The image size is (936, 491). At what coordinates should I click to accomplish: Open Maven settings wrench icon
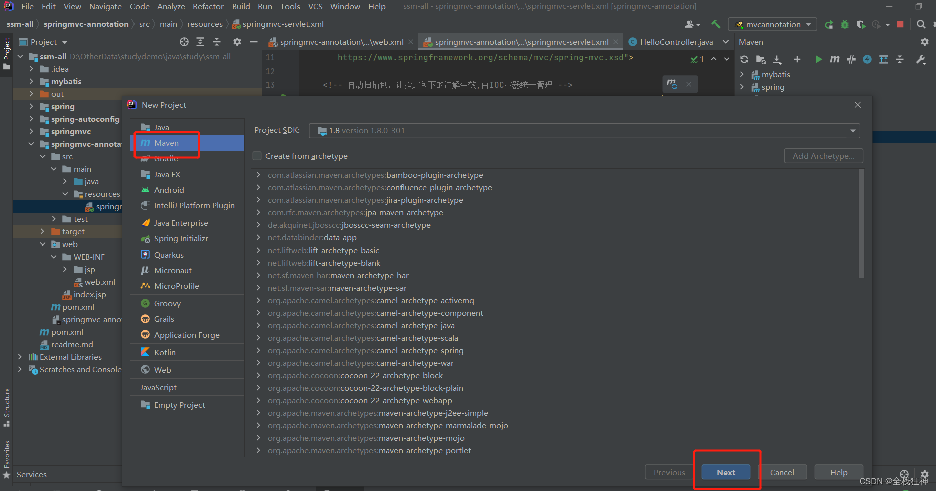[921, 59]
